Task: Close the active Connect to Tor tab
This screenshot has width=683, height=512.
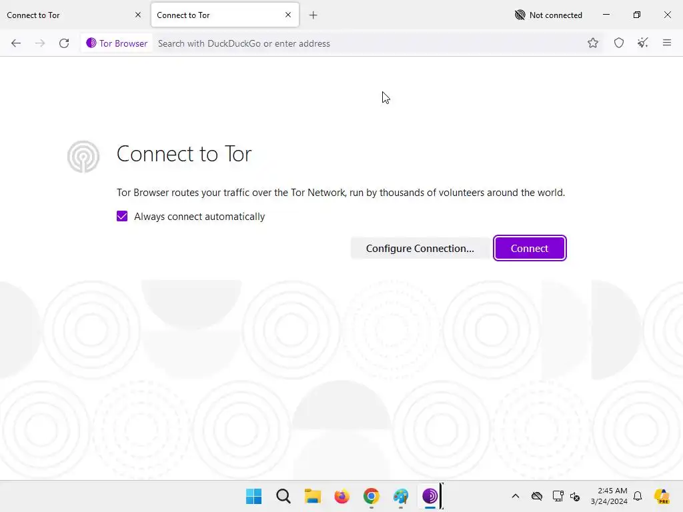Action: pos(288,15)
